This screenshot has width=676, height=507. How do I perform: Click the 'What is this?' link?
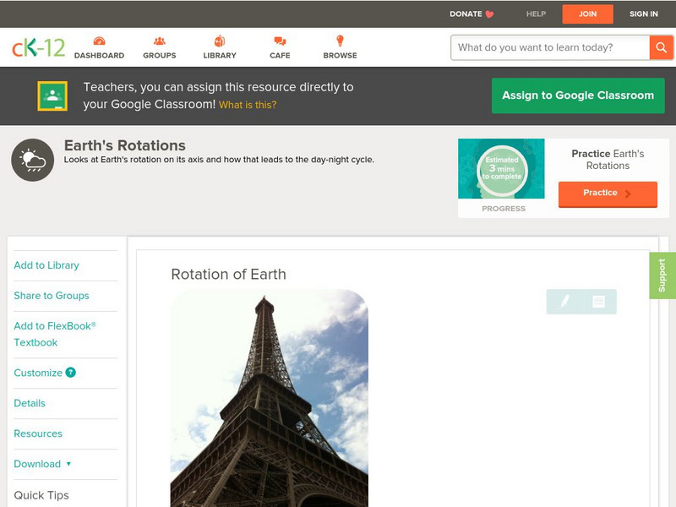(x=248, y=105)
